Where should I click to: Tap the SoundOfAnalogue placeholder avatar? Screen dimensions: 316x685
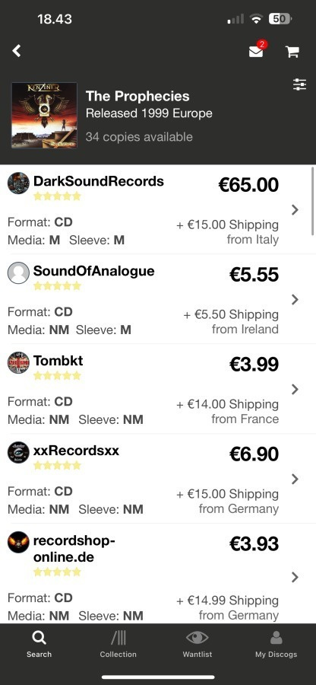tap(18, 273)
